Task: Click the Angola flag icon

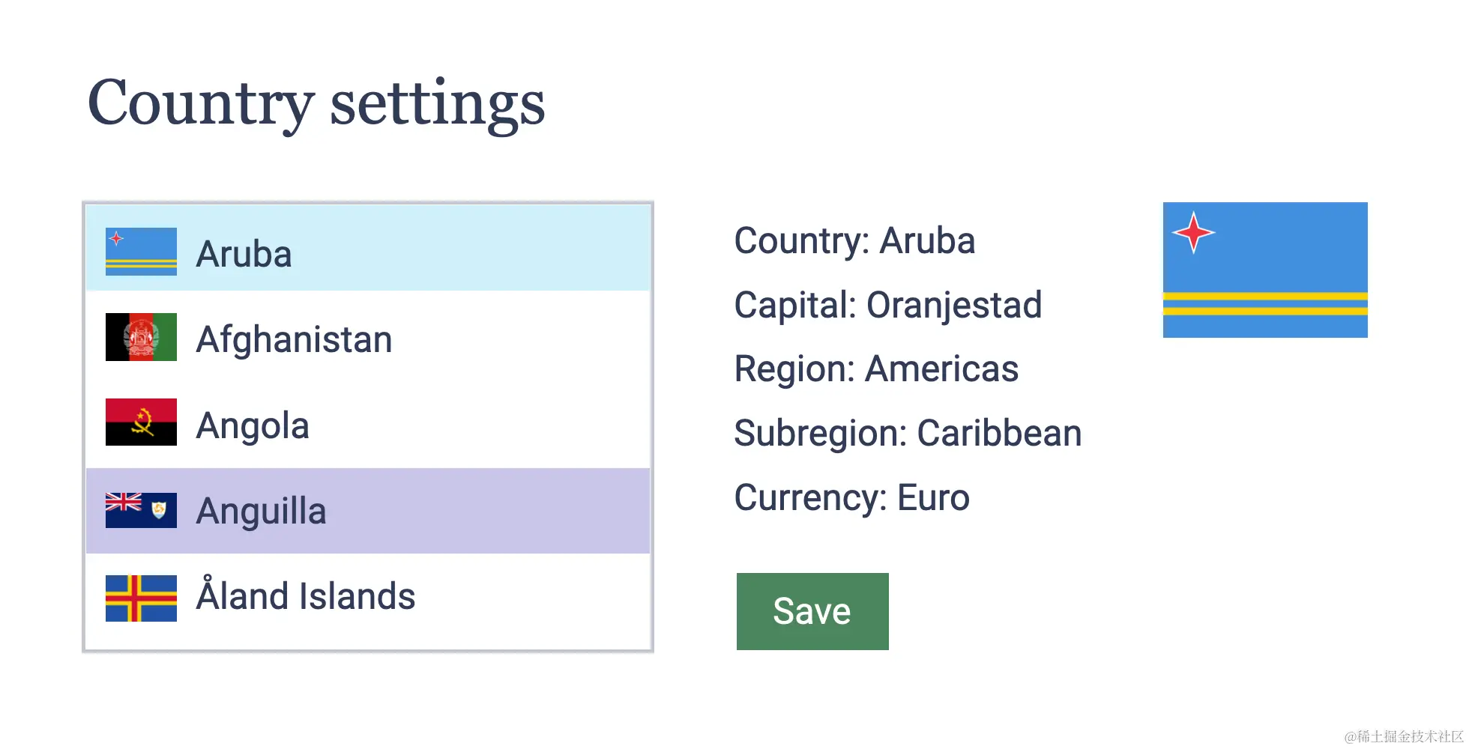Action: click(x=141, y=422)
